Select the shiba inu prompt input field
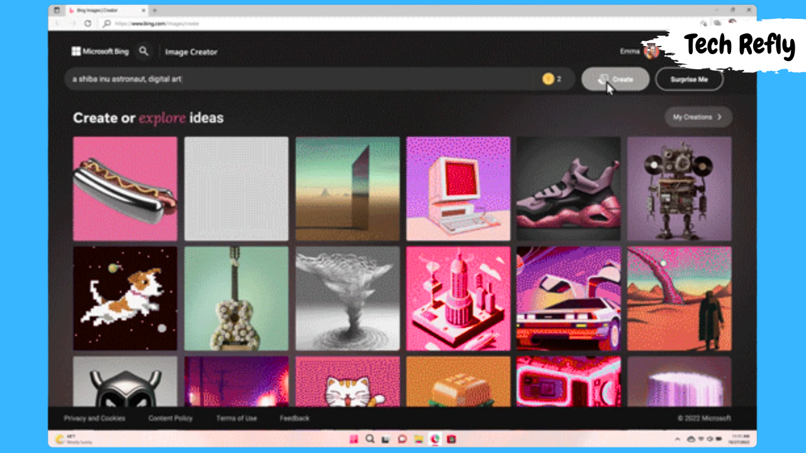 (x=252, y=79)
